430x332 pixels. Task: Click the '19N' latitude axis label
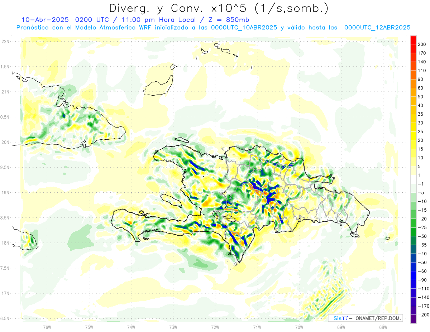(5, 193)
